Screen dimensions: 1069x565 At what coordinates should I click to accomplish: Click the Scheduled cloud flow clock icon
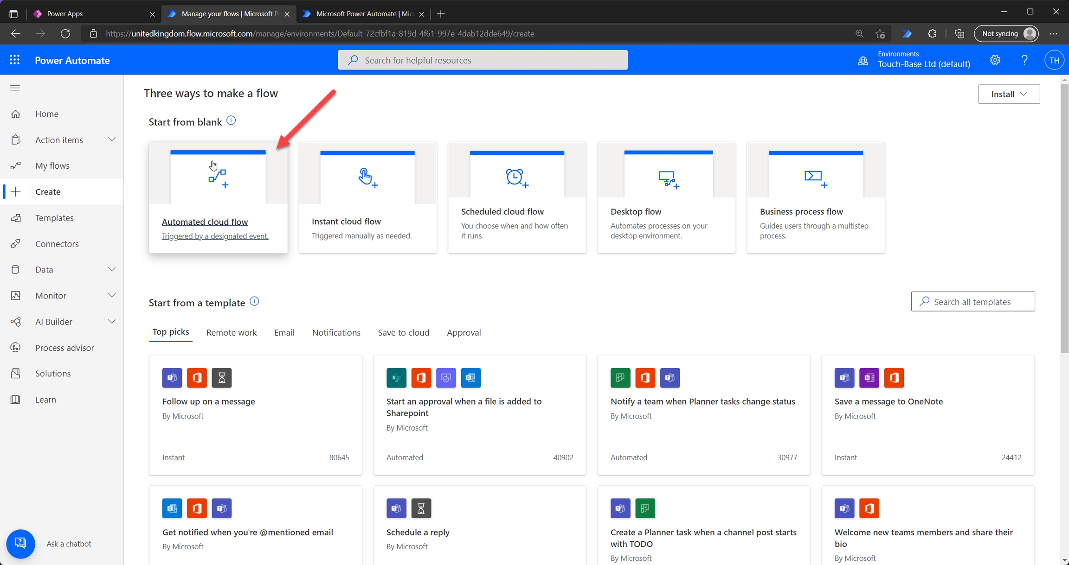pos(517,178)
